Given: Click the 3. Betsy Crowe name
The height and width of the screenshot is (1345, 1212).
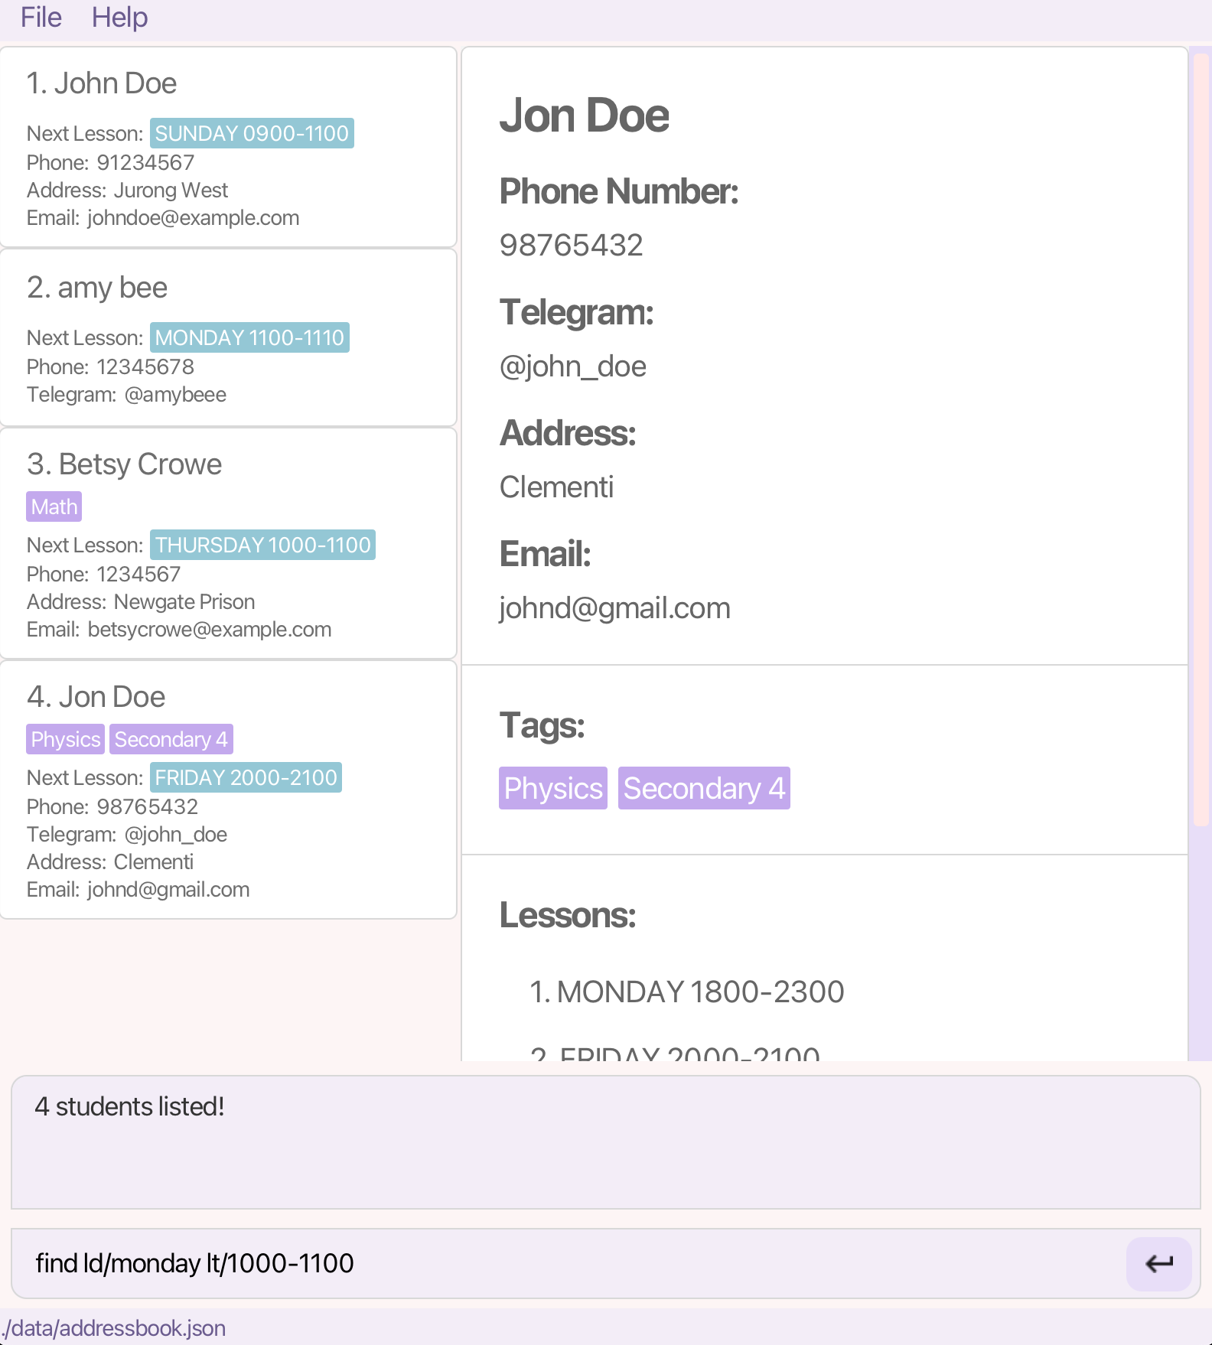Looking at the screenshot, I should 124,464.
